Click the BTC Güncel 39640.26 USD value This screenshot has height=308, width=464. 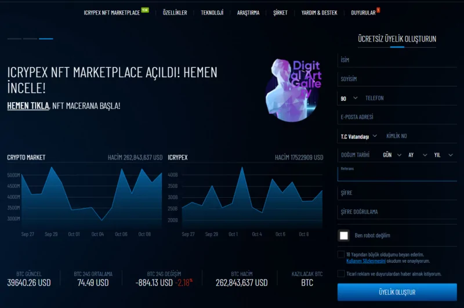click(29, 283)
